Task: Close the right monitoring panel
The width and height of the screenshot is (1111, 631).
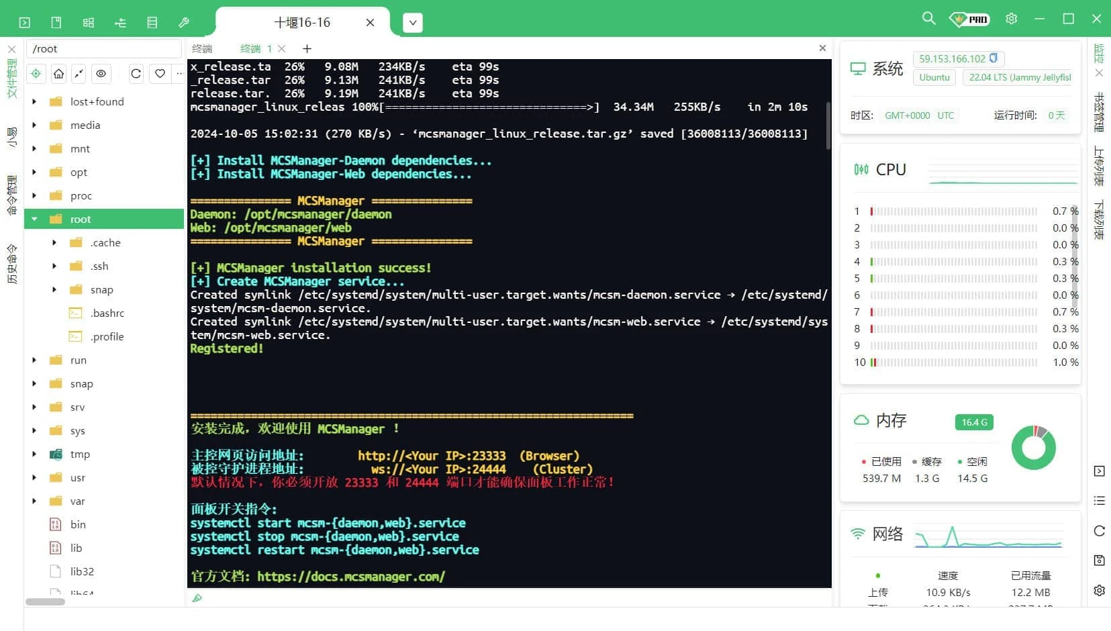Action: (x=1099, y=72)
